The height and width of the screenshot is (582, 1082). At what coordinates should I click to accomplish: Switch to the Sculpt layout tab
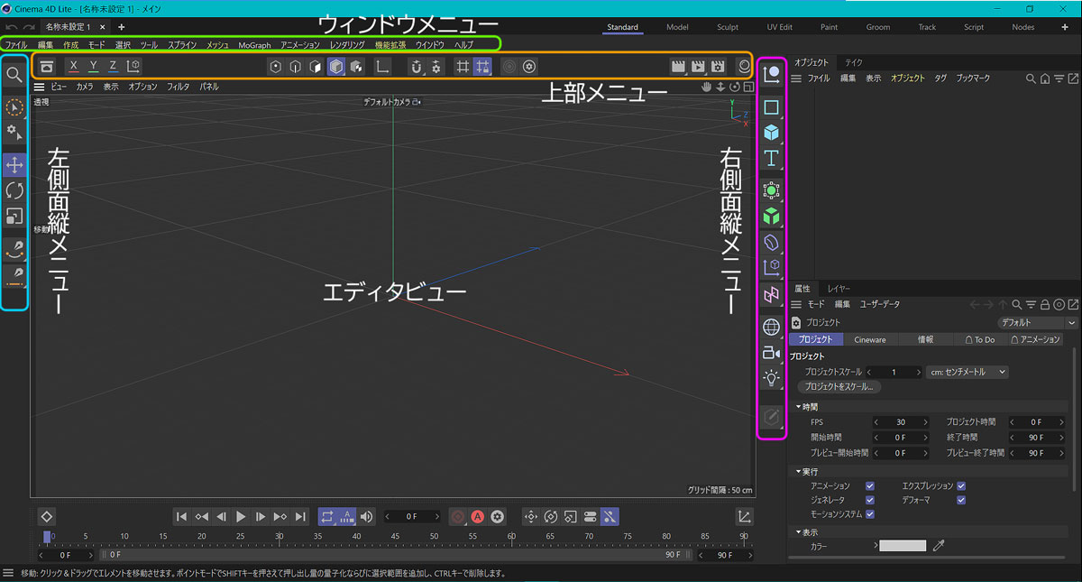point(728,27)
